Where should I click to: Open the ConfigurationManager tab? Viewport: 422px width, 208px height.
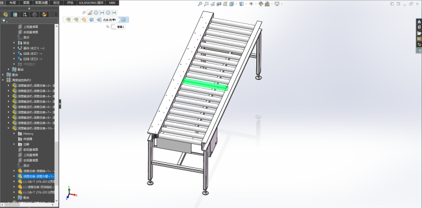point(25,14)
